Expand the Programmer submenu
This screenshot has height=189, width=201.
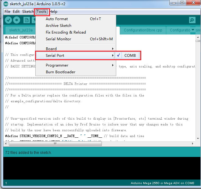[76, 65]
